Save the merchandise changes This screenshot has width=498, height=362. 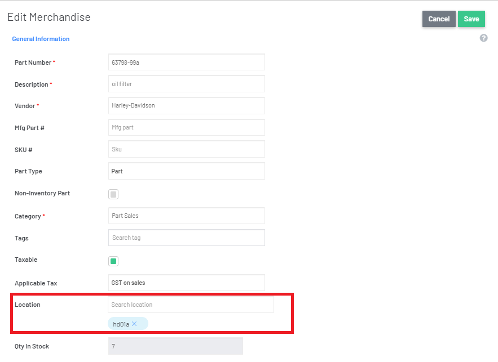coord(471,19)
